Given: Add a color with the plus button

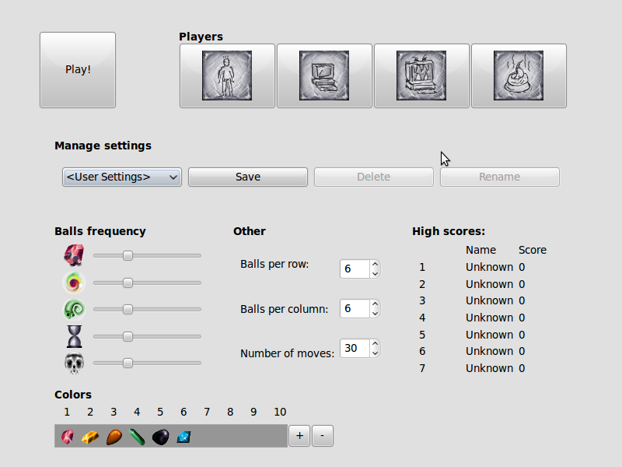Looking at the screenshot, I should 299,436.
